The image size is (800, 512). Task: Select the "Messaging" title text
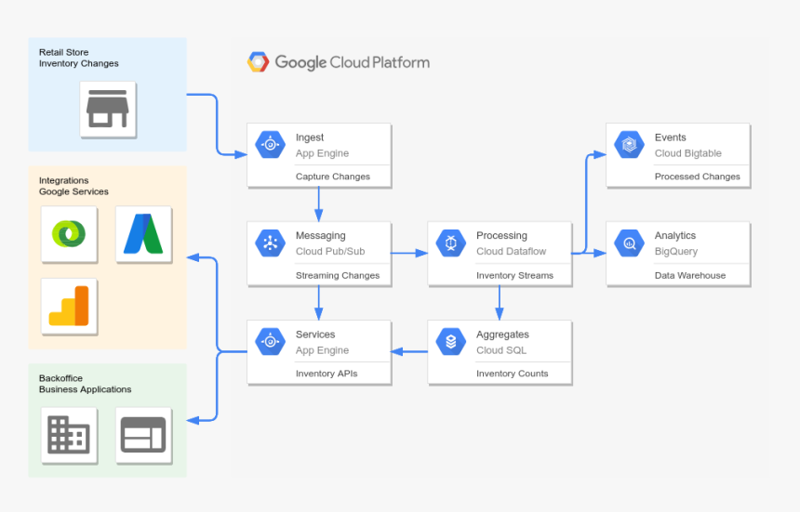(x=320, y=236)
